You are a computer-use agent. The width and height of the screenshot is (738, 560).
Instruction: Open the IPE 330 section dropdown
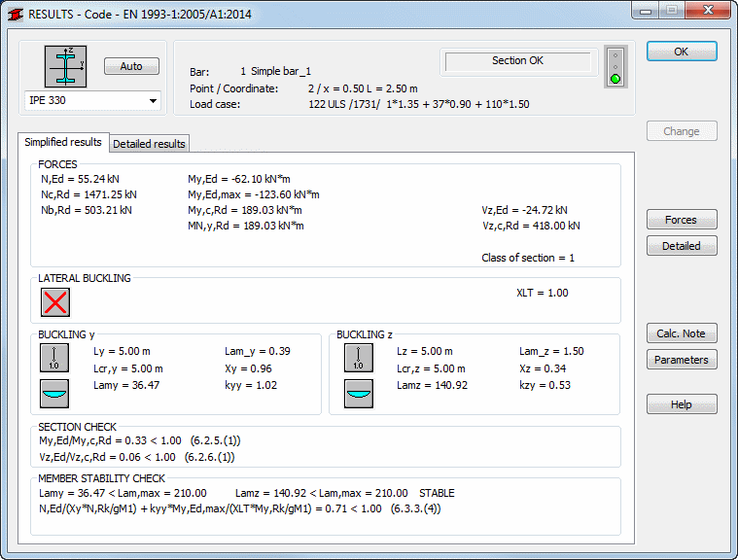(x=92, y=101)
